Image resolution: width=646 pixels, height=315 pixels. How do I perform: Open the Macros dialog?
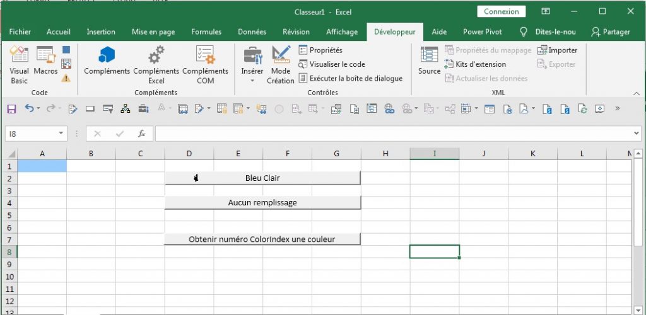45,61
